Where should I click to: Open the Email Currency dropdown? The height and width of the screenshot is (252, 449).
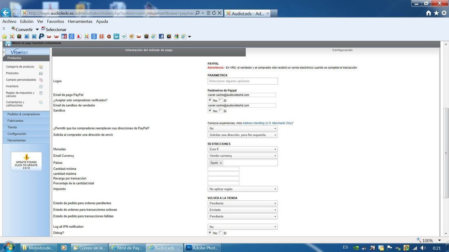242,156
